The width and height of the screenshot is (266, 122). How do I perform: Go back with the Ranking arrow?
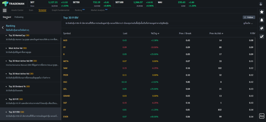point(3,27)
